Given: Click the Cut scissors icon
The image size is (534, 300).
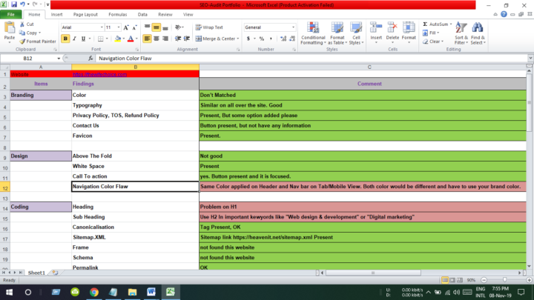Looking at the screenshot, I should [21, 24].
